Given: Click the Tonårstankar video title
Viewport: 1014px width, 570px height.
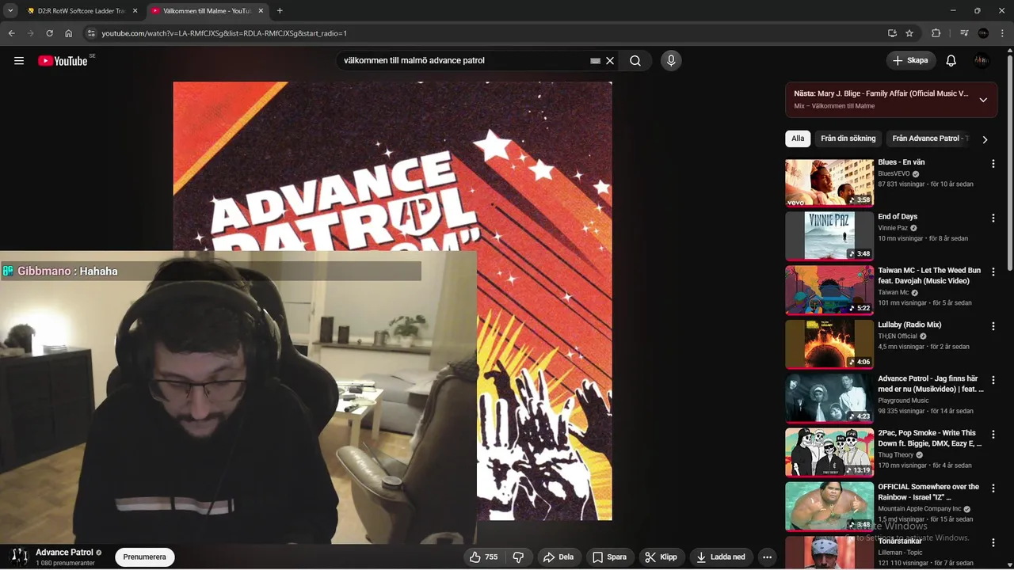Looking at the screenshot, I should [900, 541].
